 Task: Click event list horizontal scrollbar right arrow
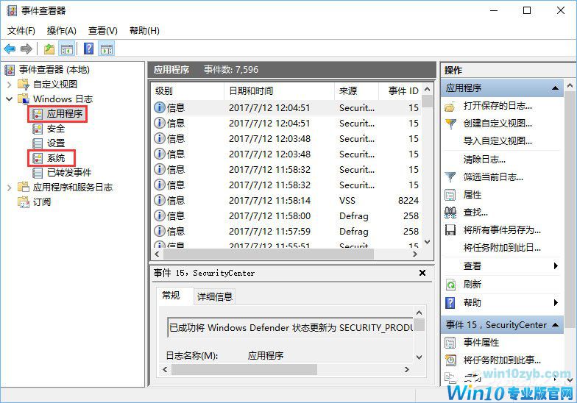tap(415, 254)
